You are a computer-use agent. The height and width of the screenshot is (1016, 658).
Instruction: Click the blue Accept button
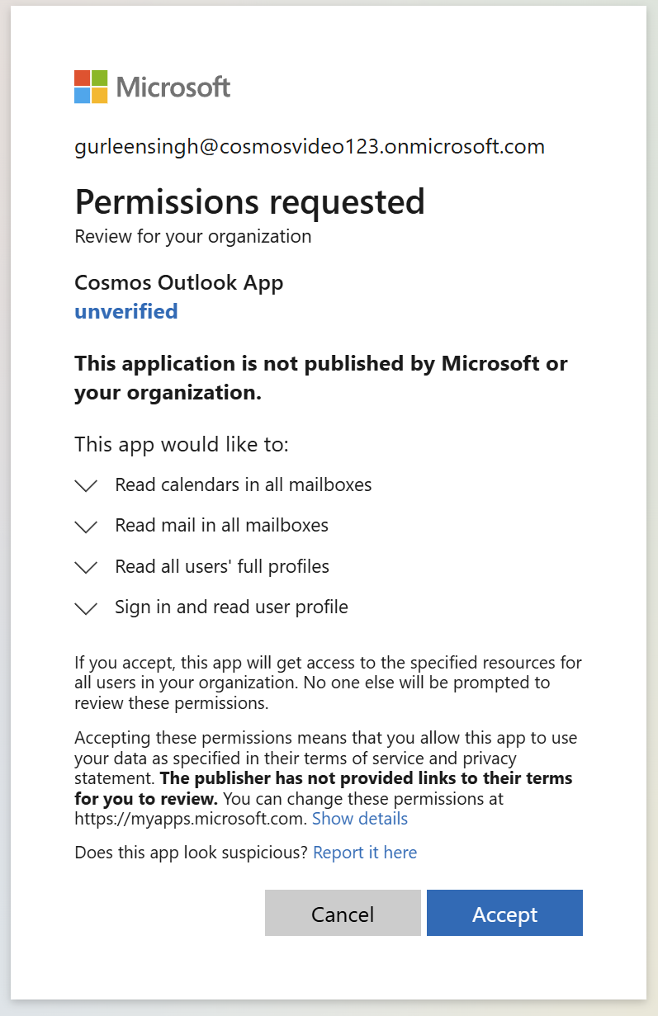(504, 913)
